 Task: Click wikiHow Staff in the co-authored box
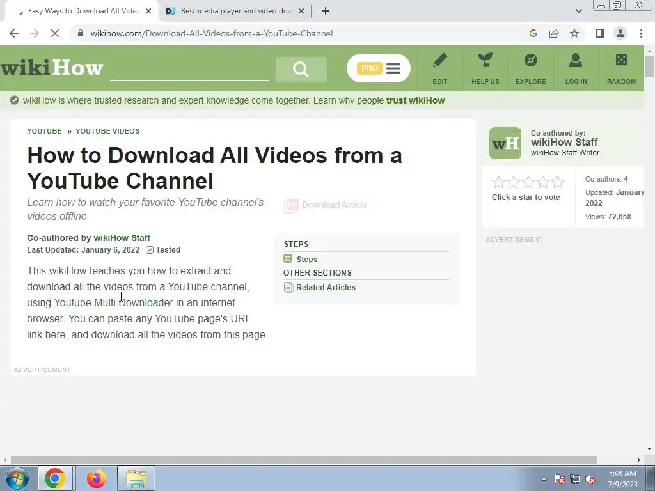click(564, 142)
